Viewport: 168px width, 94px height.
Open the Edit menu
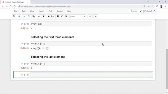point(24,11)
